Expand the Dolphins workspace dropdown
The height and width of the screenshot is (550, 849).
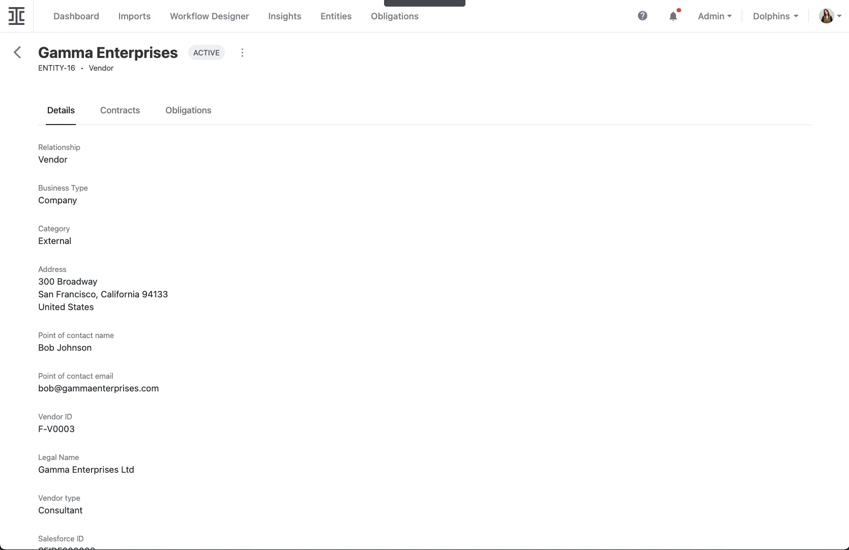pos(775,16)
